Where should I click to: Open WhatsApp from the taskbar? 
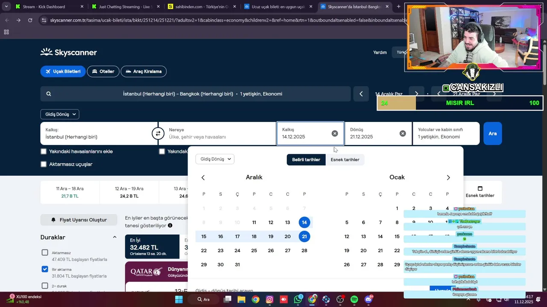(298, 299)
